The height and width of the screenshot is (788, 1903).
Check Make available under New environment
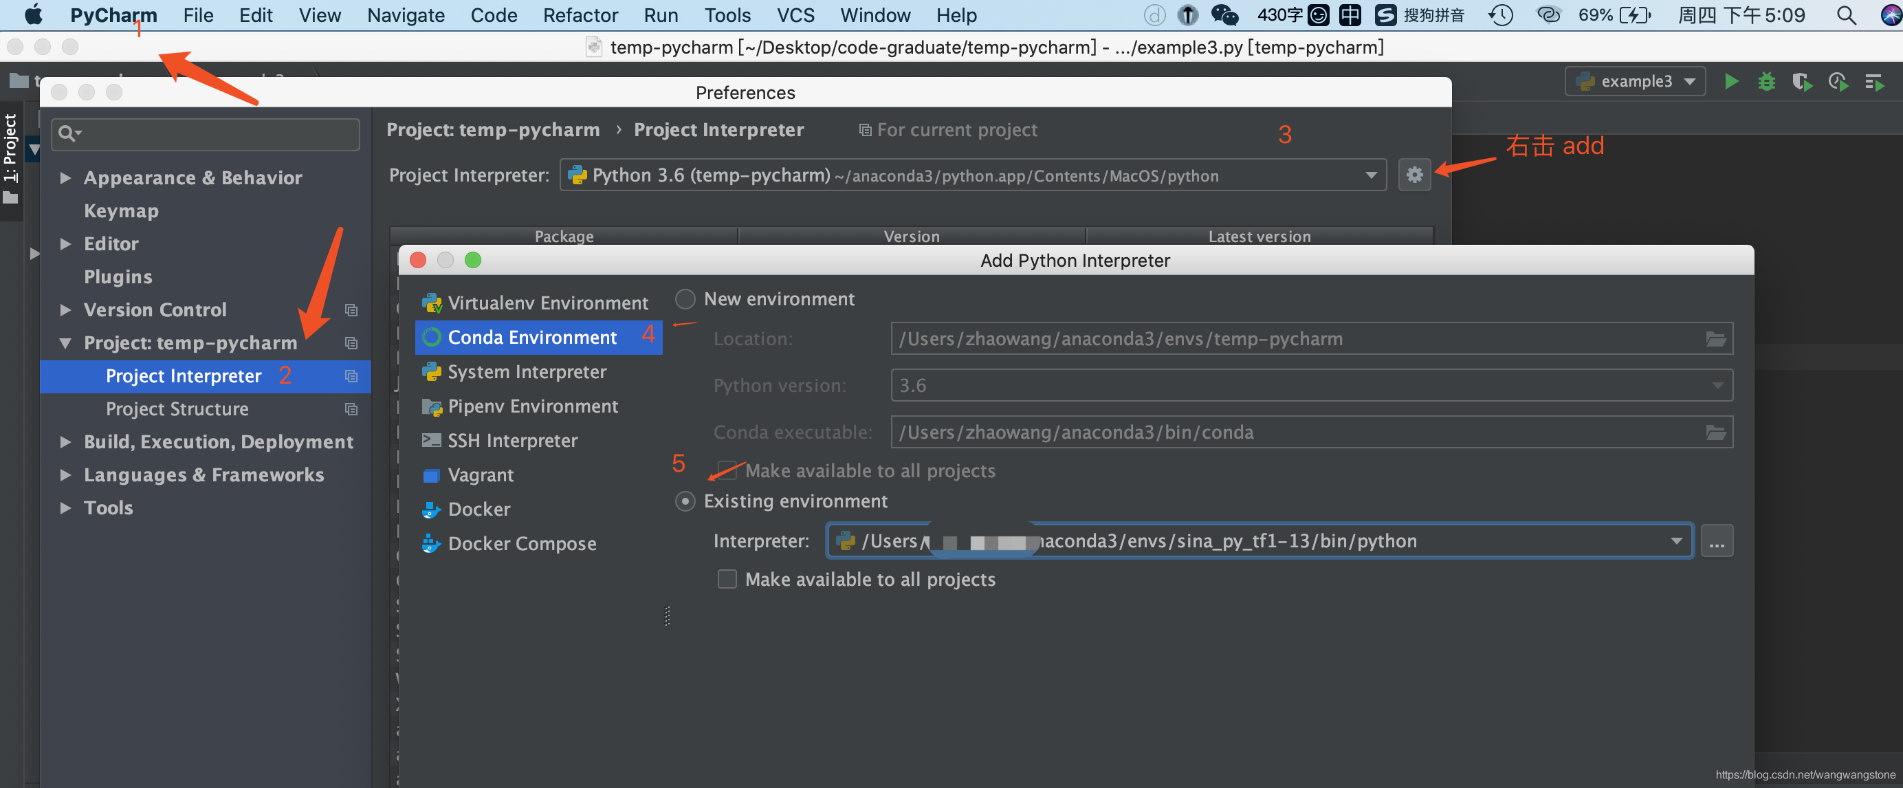727,470
